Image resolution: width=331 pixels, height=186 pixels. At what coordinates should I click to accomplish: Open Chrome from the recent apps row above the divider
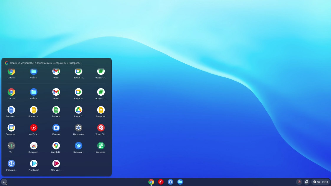click(x=11, y=72)
